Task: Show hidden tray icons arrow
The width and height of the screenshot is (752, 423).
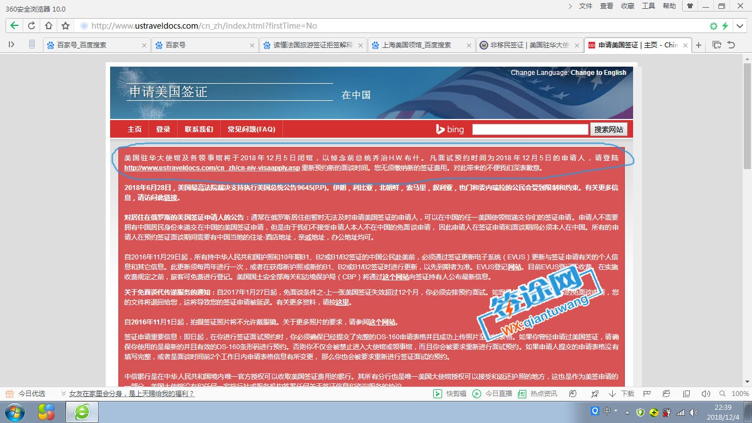Action: pos(627,412)
